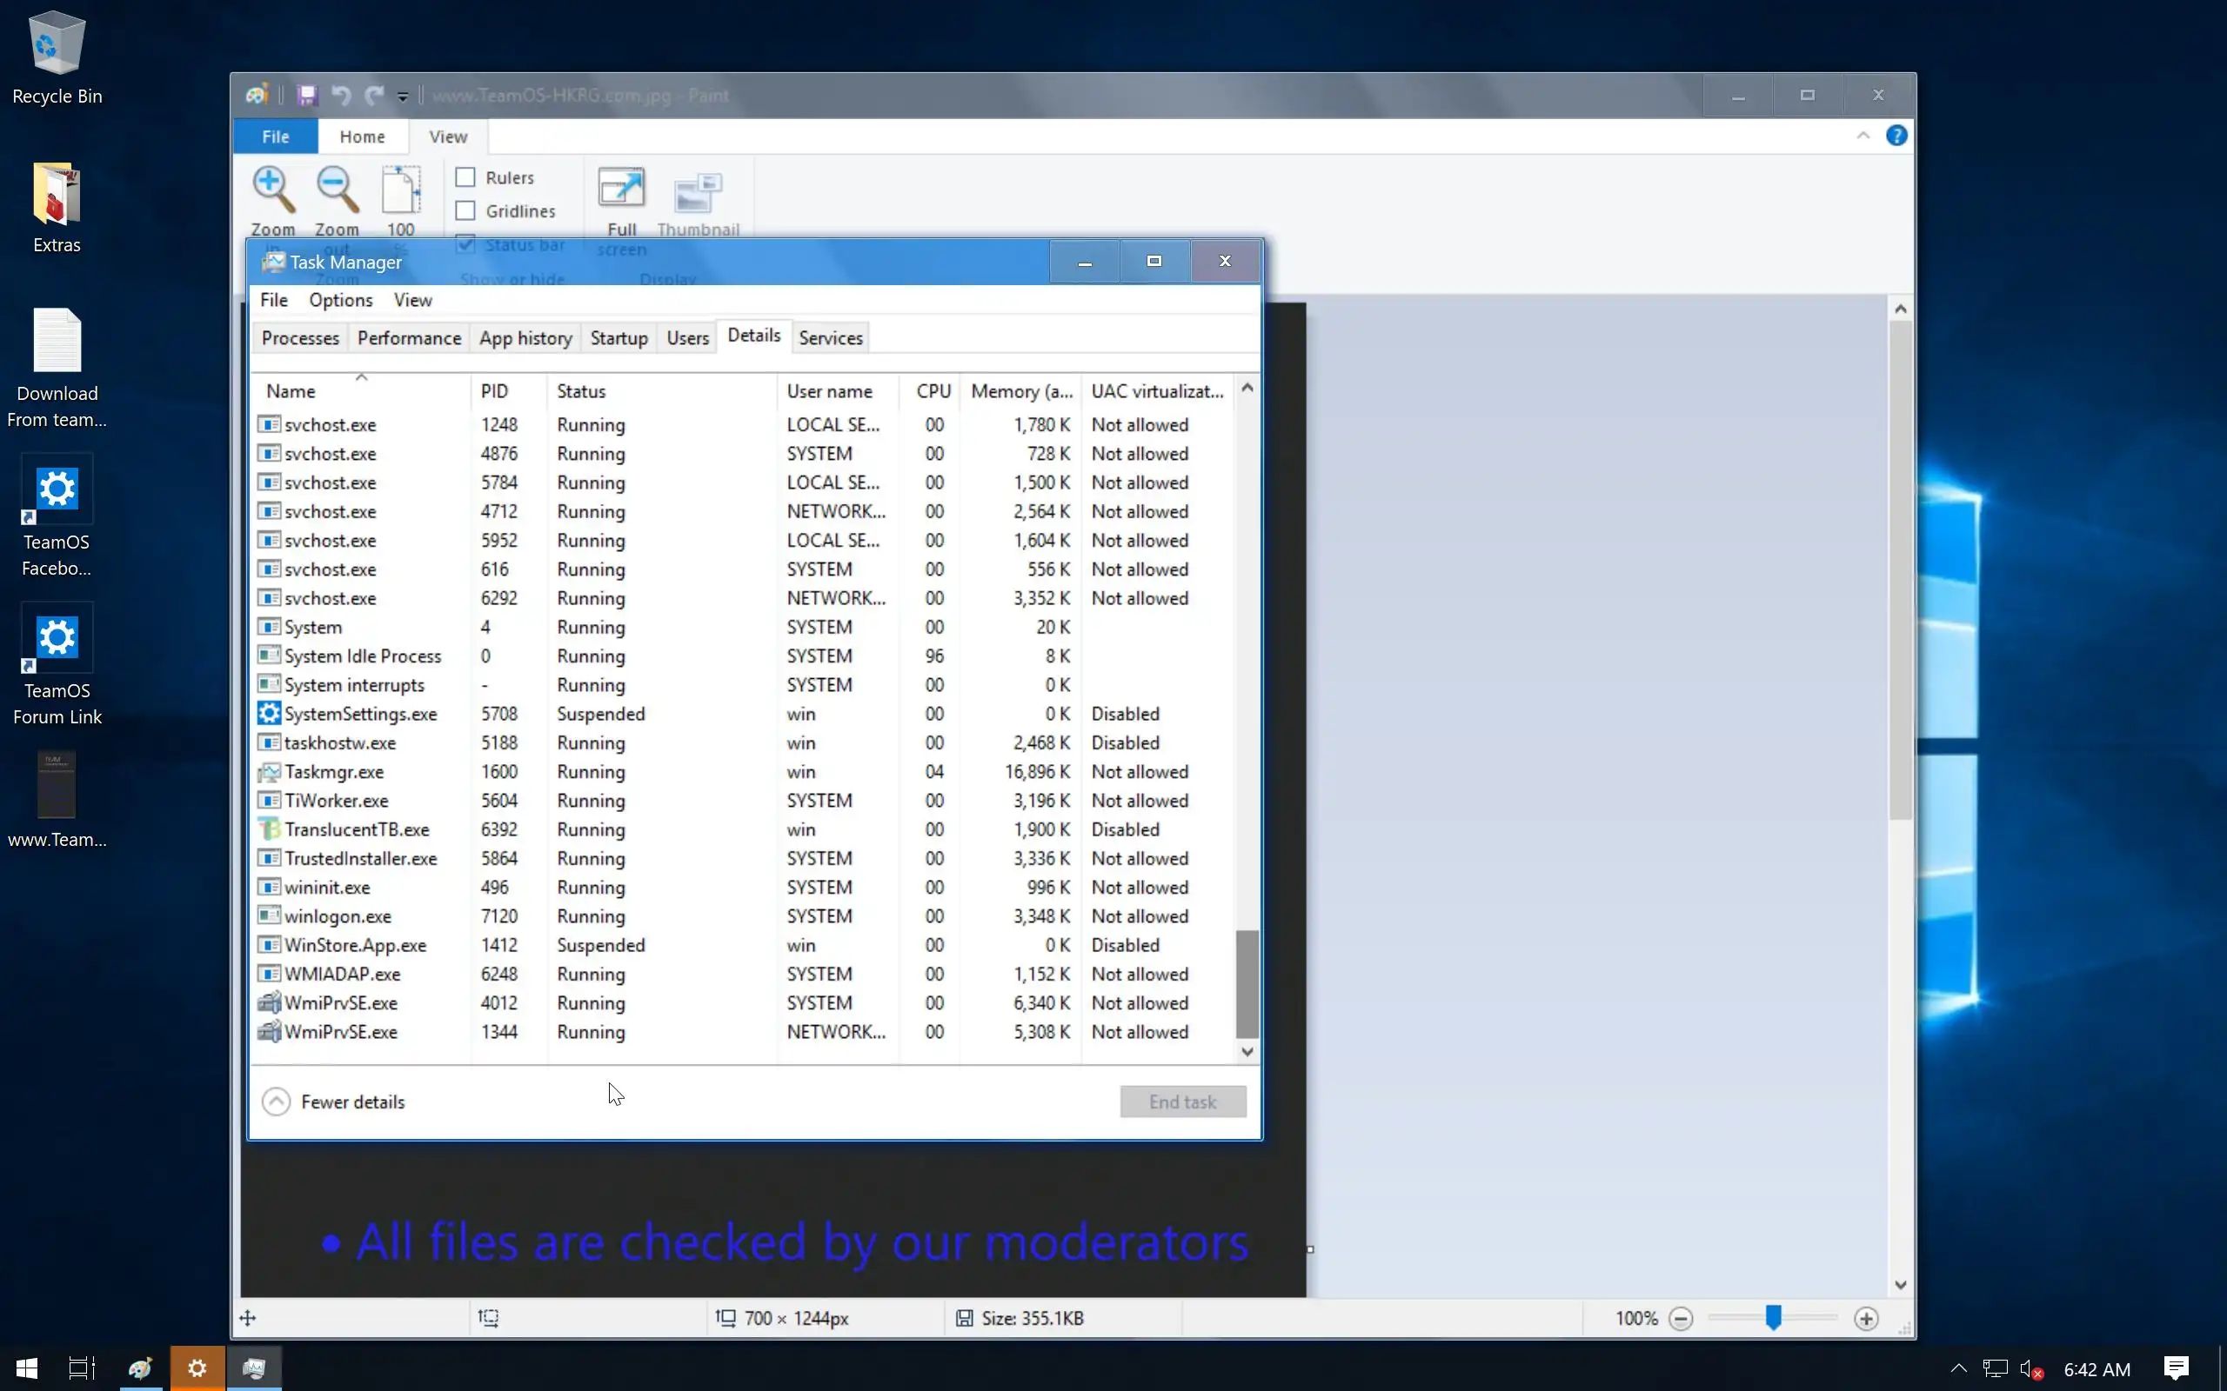Show hidden system tray icons

pyautogui.click(x=1958, y=1368)
